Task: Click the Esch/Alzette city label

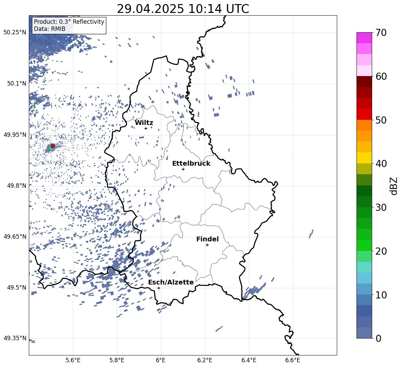Action: [171, 282]
